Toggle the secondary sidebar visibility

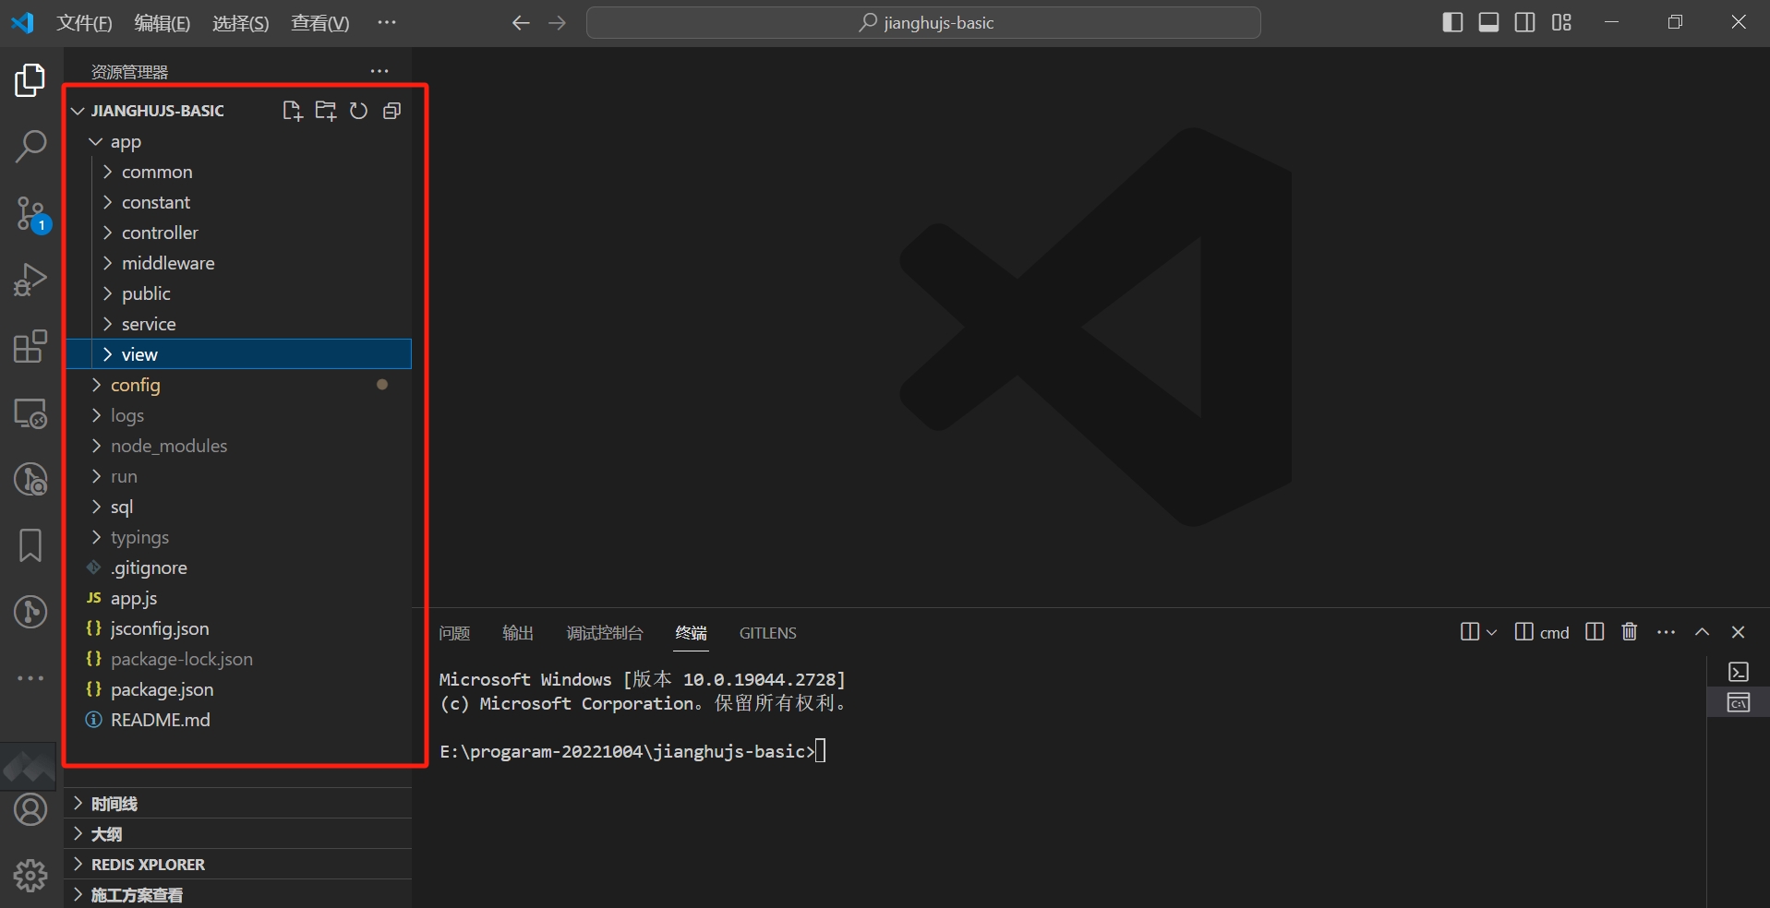point(1524,22)
